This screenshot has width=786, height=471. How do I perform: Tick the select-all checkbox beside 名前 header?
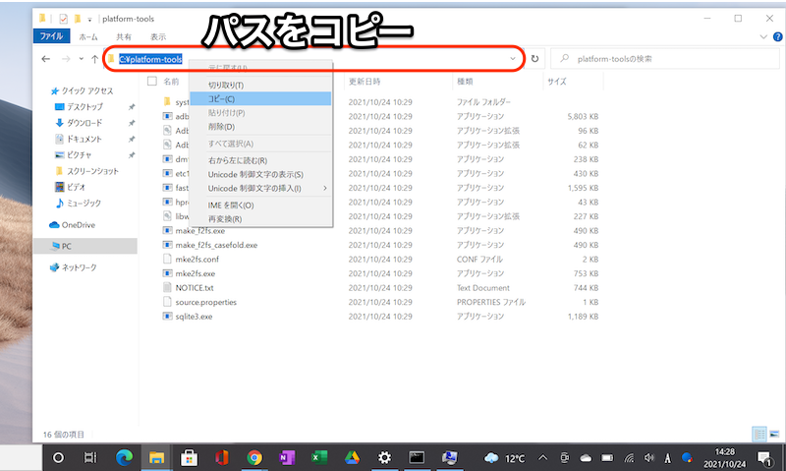click(x=151, y=82)
